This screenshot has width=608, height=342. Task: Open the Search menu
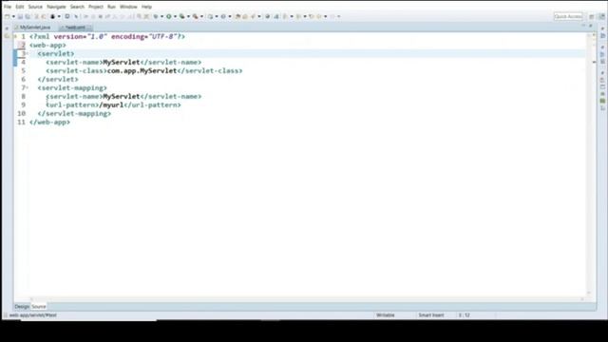click(x=77, y=7)
